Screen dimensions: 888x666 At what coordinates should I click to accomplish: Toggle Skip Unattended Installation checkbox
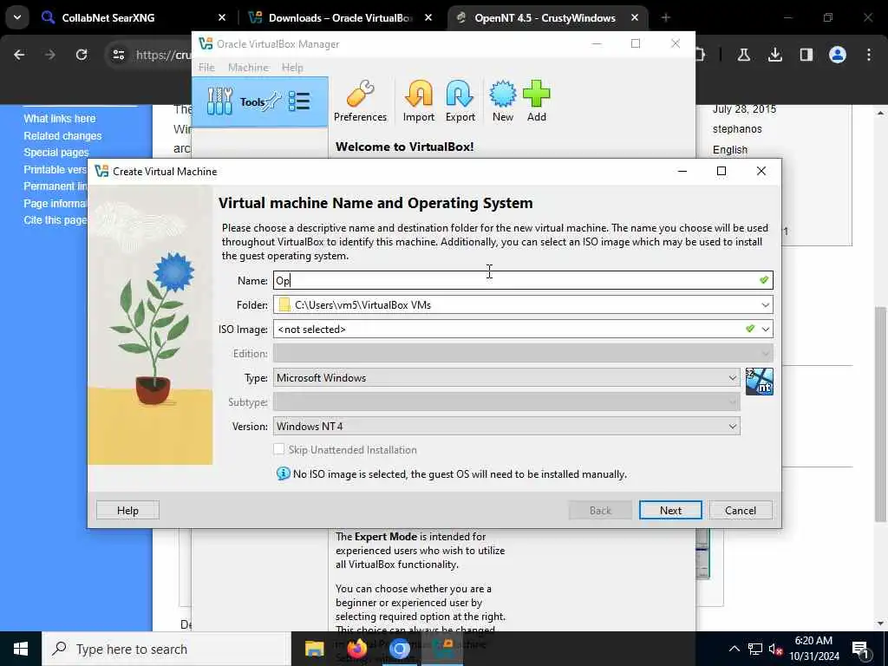[x=278, y=449]
